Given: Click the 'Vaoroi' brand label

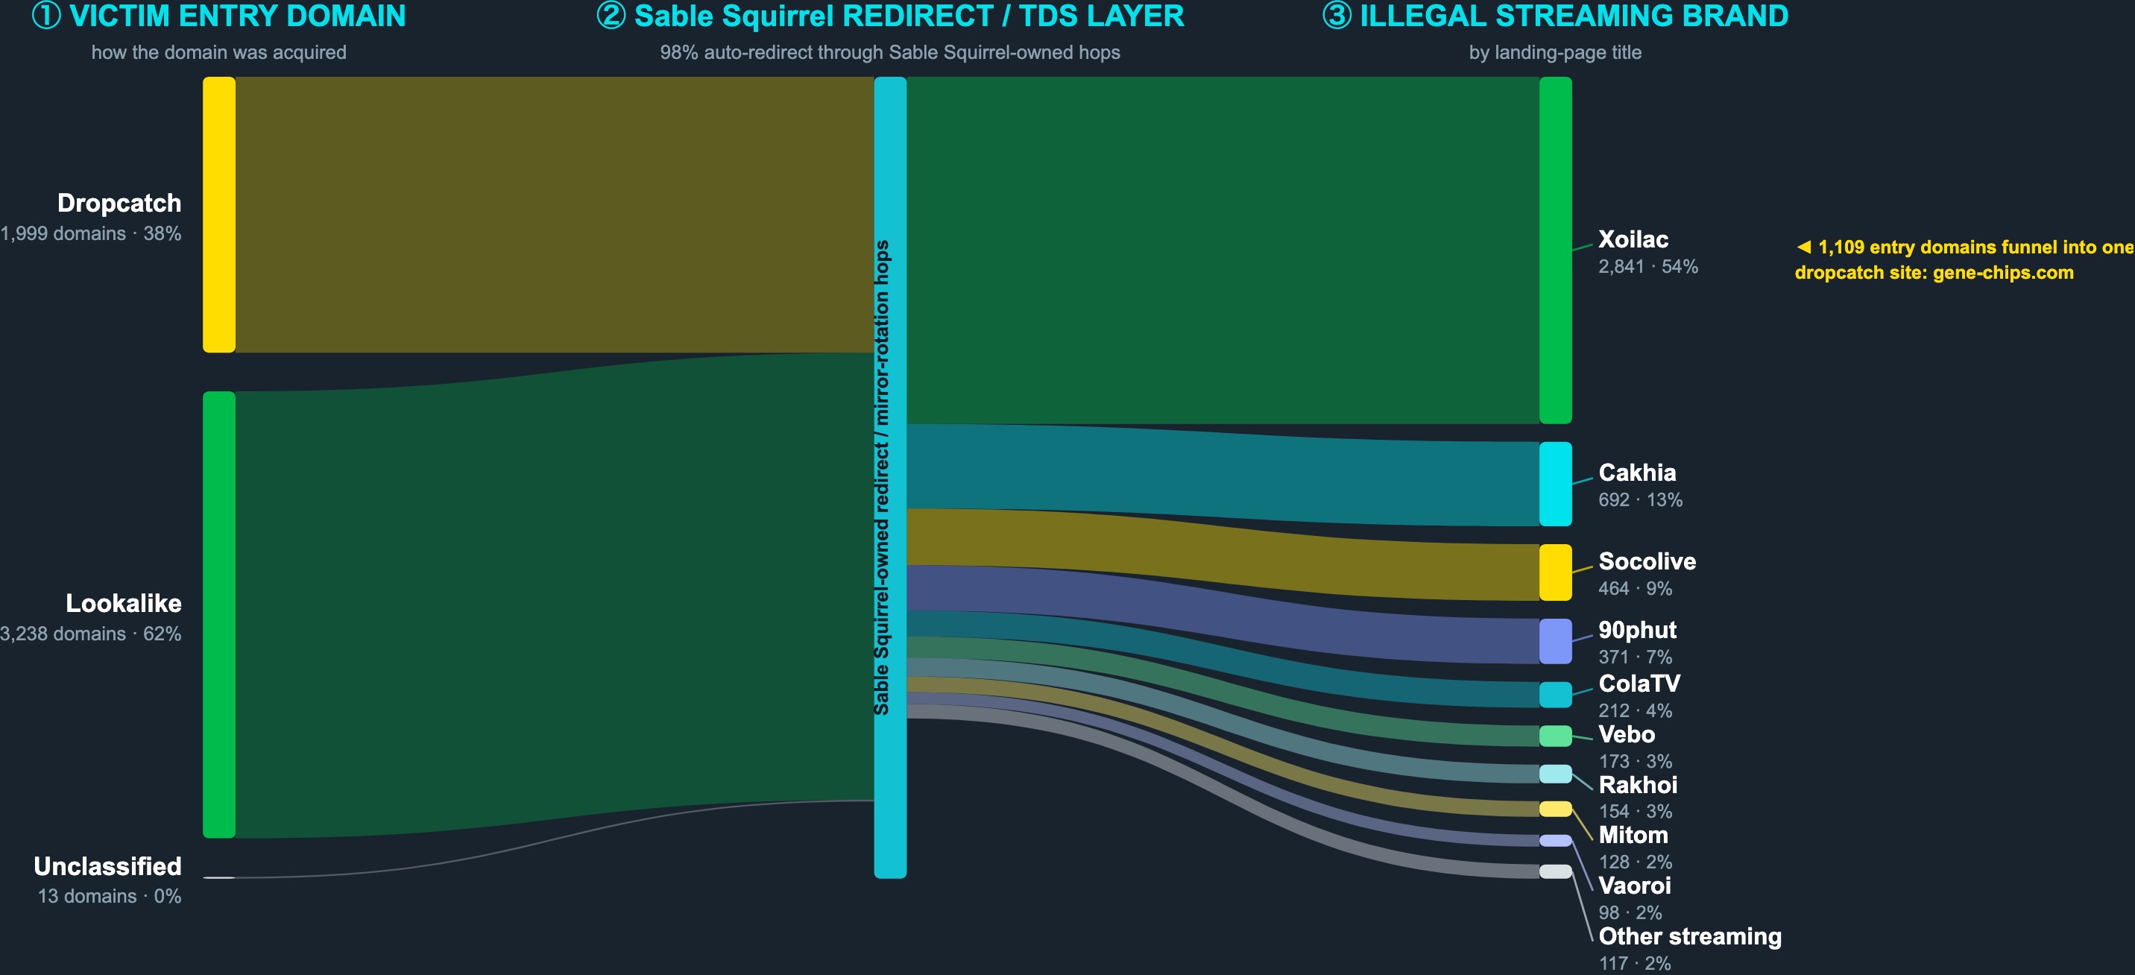Looking at the screenshot, I should pos(1634,886).
